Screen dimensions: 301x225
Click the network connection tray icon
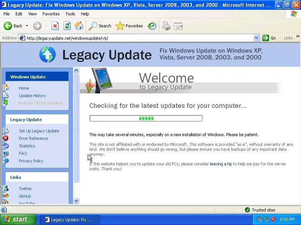pyautogui.click(x=266, y=219)
